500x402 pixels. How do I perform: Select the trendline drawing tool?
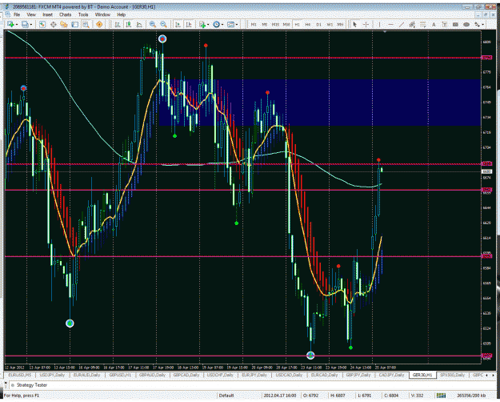point(402,24)
